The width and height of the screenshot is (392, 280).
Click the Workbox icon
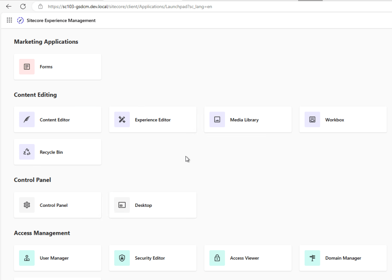tap(312, 120)
